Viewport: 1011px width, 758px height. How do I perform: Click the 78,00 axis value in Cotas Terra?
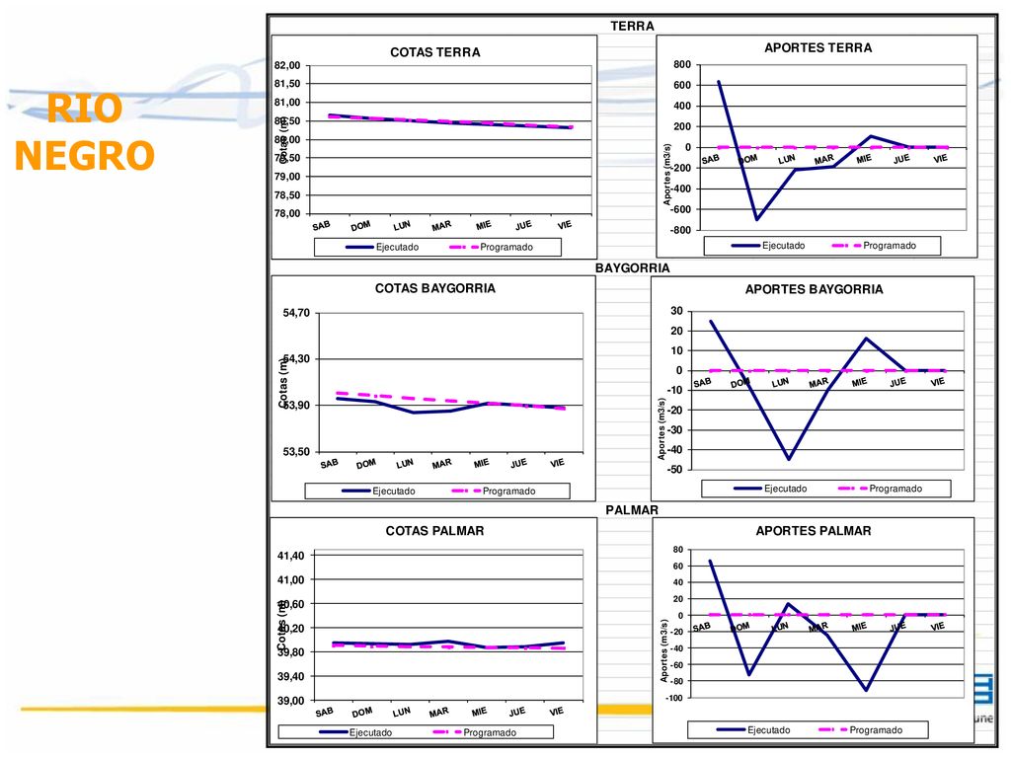tap(287, 213)
